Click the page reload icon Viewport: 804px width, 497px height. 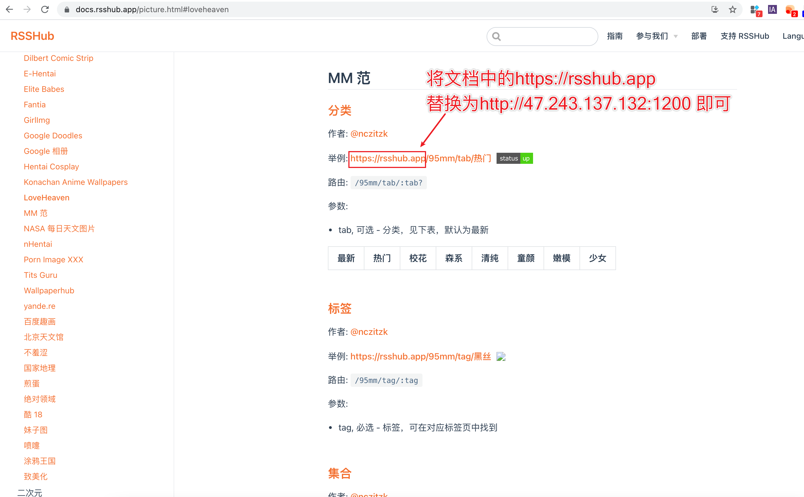coord(45,9)
